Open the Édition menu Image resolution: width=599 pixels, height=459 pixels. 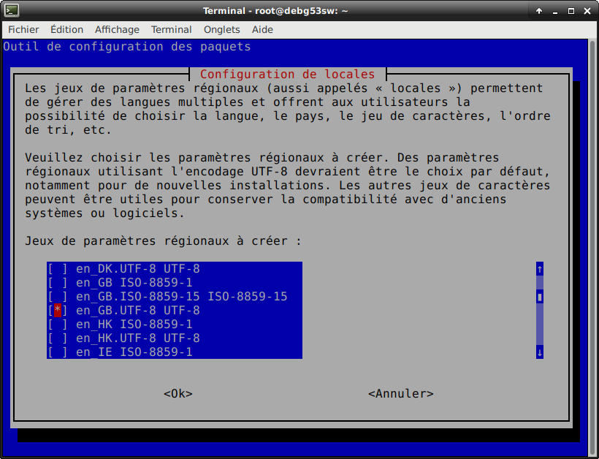tap(66, 30)
